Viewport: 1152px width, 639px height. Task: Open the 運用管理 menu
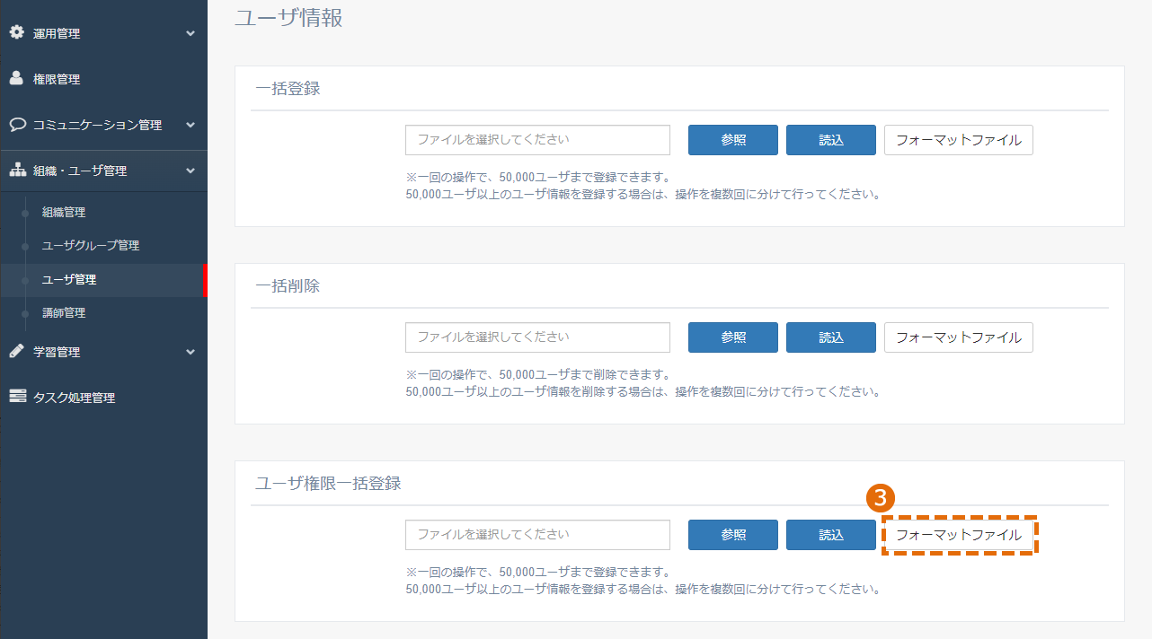[103, 33]
